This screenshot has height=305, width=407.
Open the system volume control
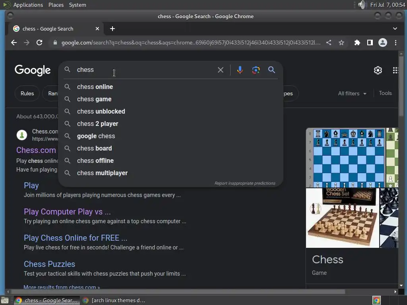point(362,5)
